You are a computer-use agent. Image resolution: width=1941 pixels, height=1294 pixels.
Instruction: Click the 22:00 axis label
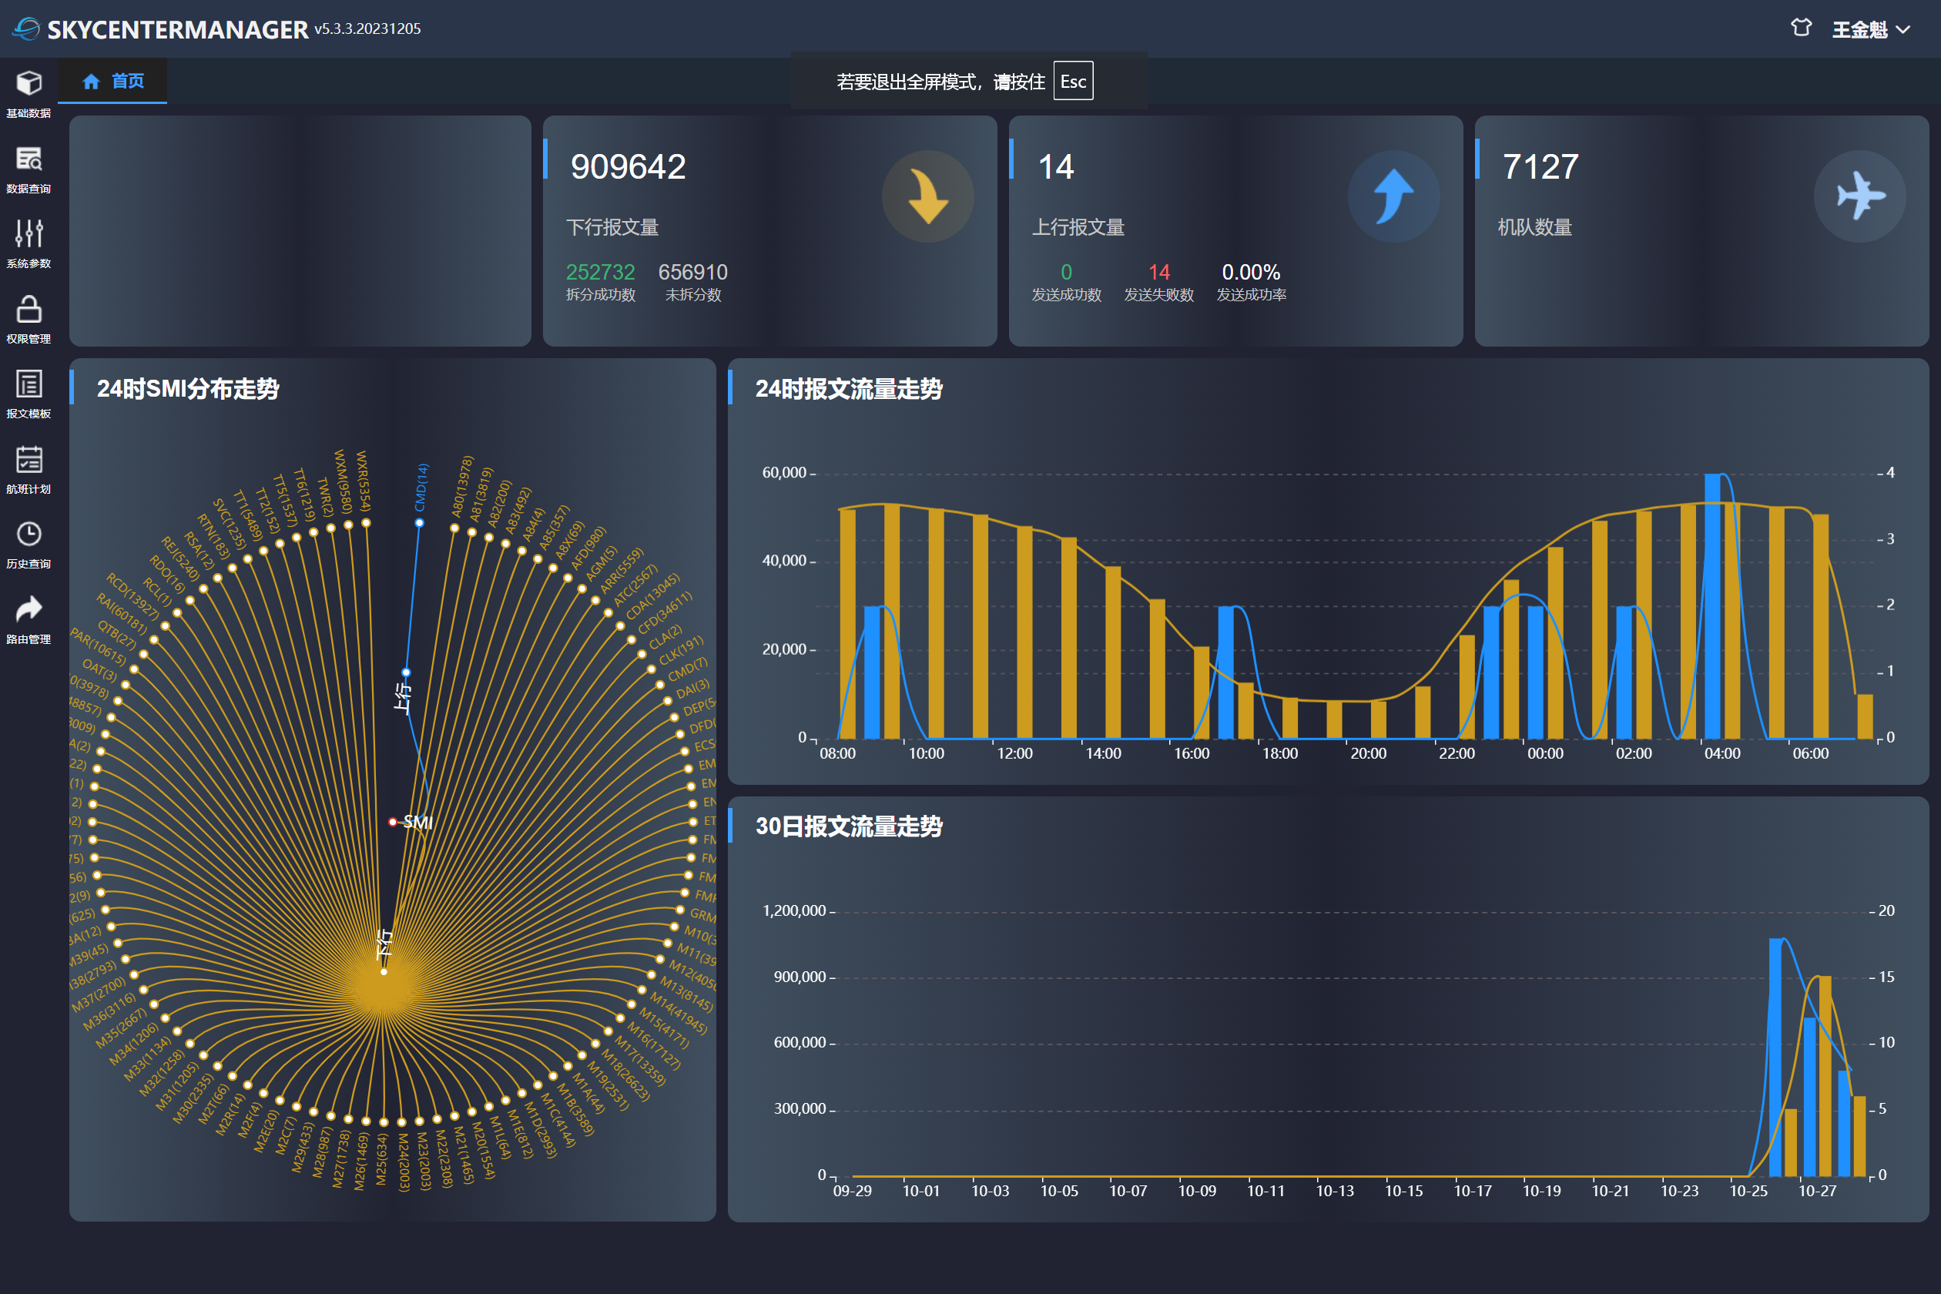pos(1457,753)
